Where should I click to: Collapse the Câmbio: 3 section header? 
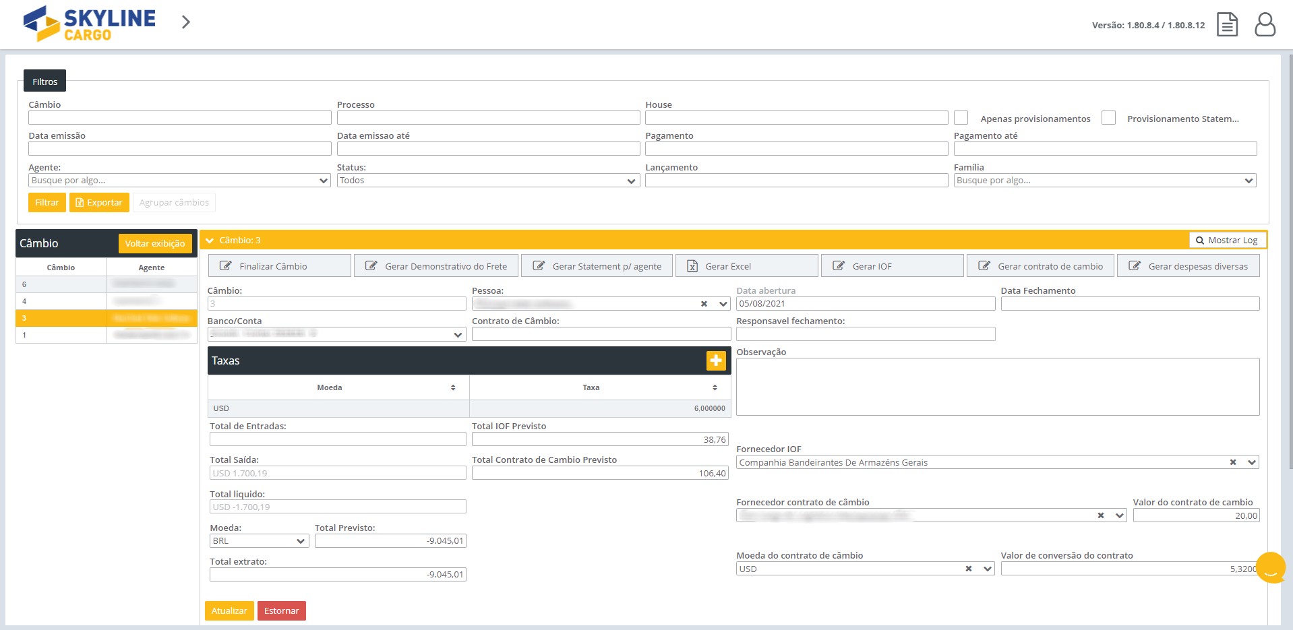[210, 241]
